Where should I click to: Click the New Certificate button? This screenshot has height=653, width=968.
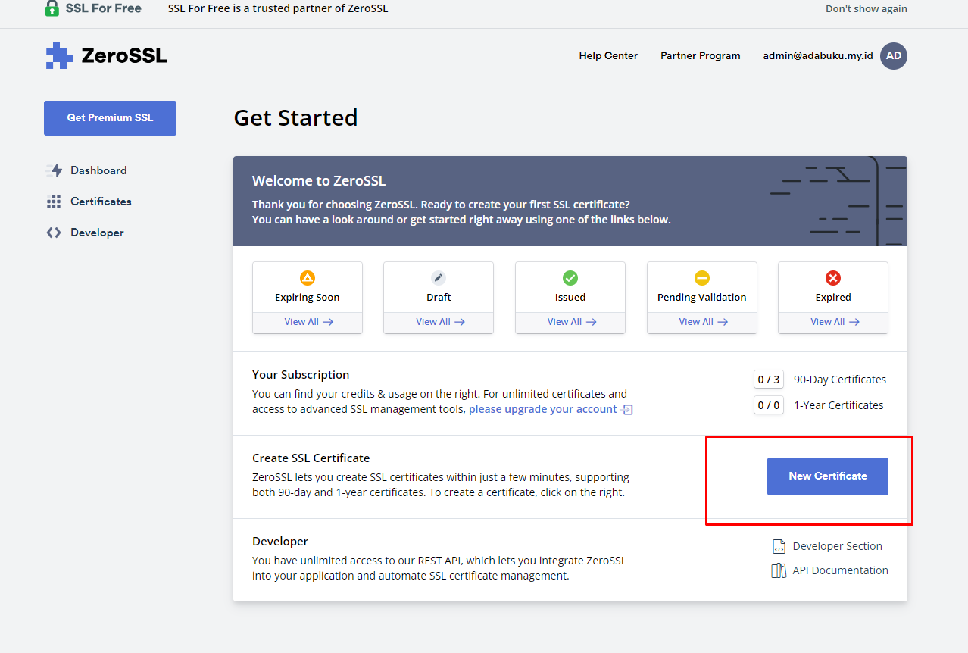[828, 476]
